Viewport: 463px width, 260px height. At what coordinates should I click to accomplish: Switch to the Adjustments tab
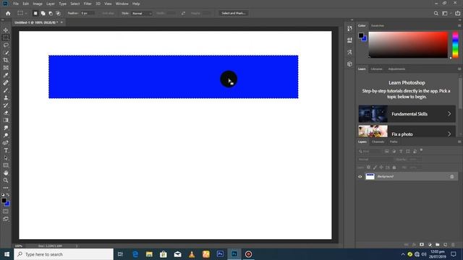pyautogui.click(x=396, y=69)
